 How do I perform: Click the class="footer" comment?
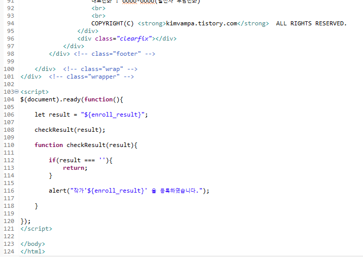[x=114, y=54]
